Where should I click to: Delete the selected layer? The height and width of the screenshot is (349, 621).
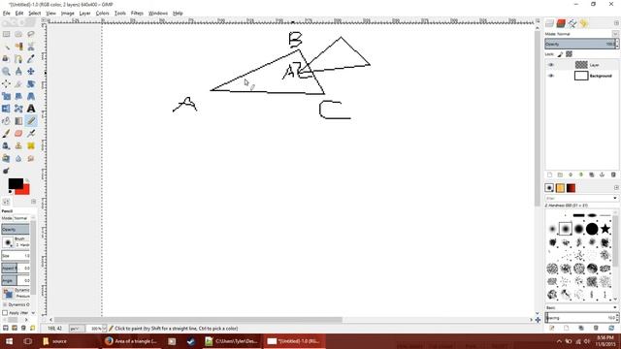[613, 174]
